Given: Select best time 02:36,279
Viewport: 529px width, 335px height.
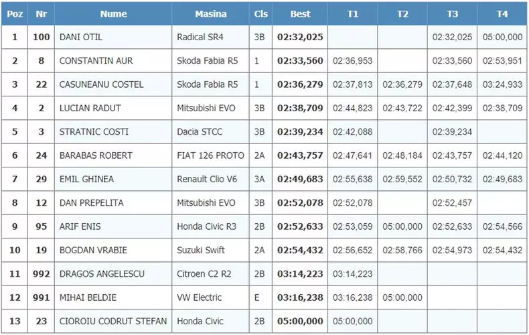Looking at the screenshot, I should coord(300,84).
